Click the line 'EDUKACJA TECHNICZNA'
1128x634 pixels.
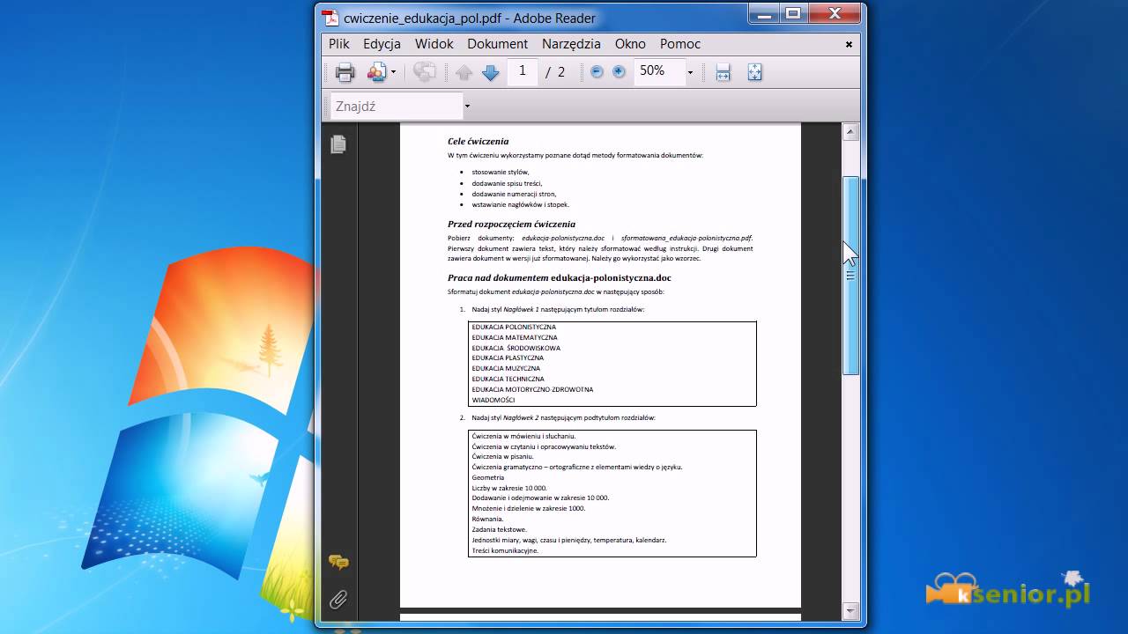coord(508,379)
